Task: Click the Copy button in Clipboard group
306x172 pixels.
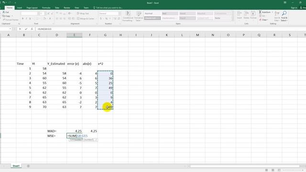Action: (x=7, y=16)
